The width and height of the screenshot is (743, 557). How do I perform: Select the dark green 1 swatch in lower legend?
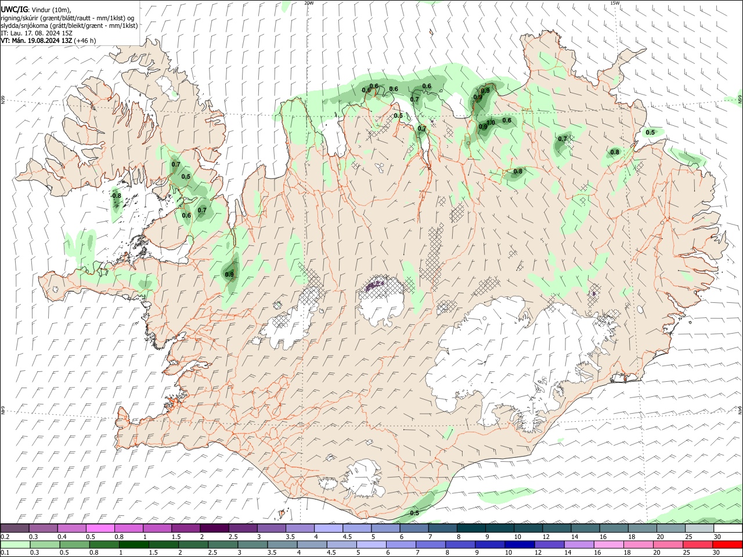point(134,544)
